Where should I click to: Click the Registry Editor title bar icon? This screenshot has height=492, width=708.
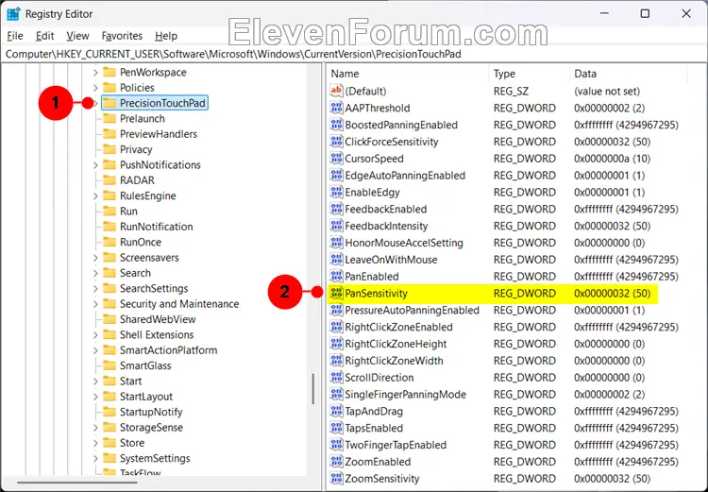(x=13, y=14)
